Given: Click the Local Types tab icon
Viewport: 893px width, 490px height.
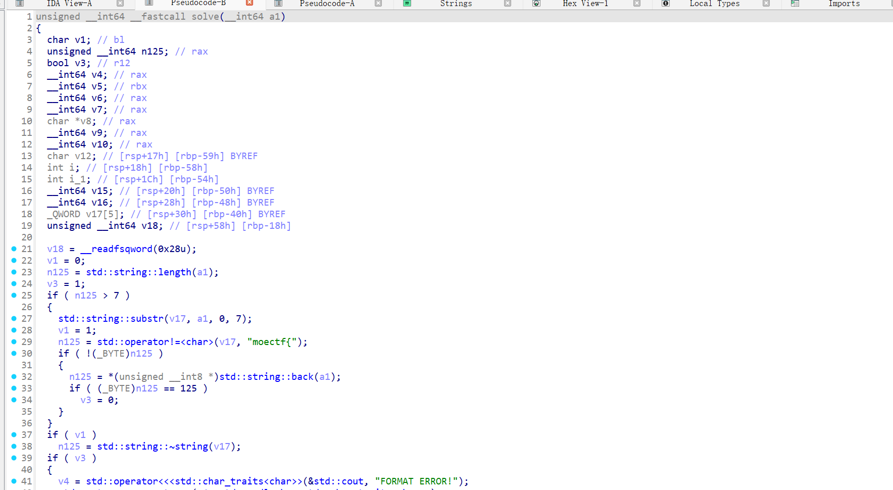Looking at the screenshot, I should (666, 3).
